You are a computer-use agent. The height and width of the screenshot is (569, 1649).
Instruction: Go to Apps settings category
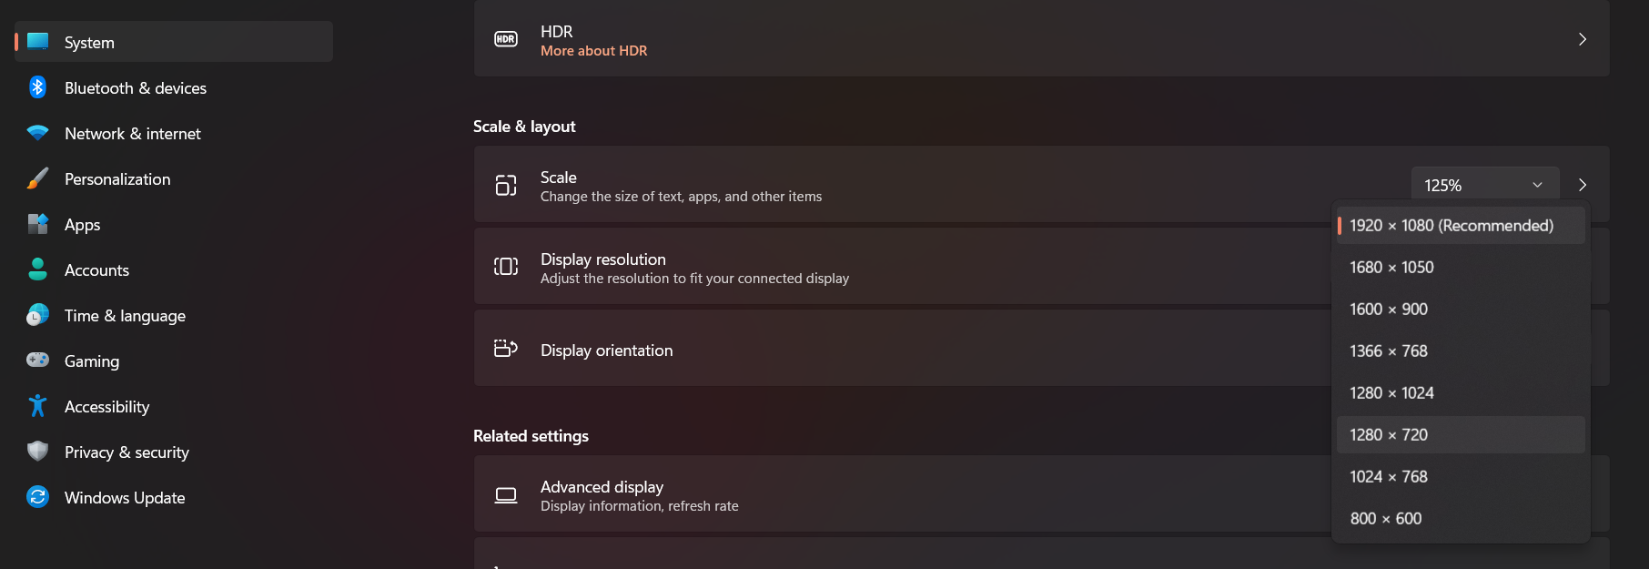(82, 225)
